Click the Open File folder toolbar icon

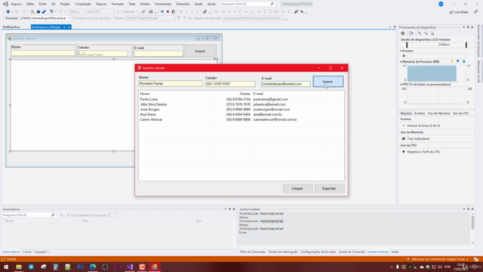click(x=32, y=12)
